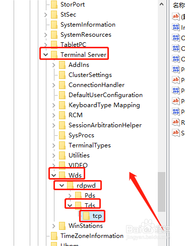Select the VIDEO folder icon
185x246 pixels.
pos(63,165)
